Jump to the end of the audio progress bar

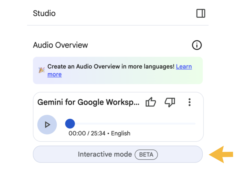195,124
